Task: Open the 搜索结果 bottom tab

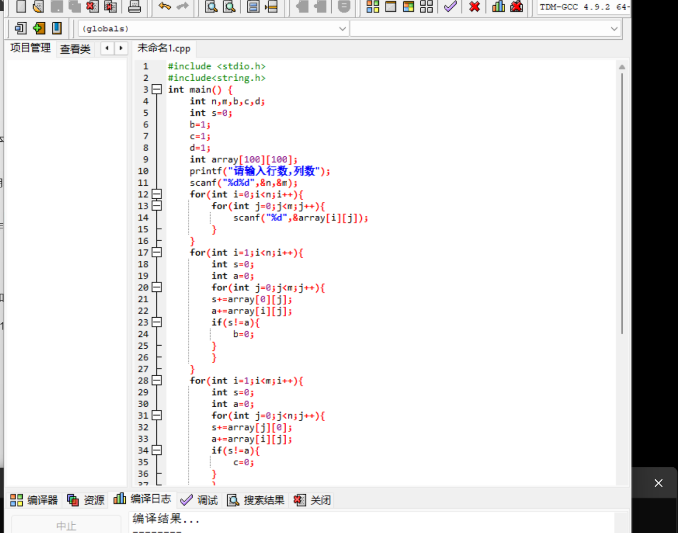Action: pos(256,500)
